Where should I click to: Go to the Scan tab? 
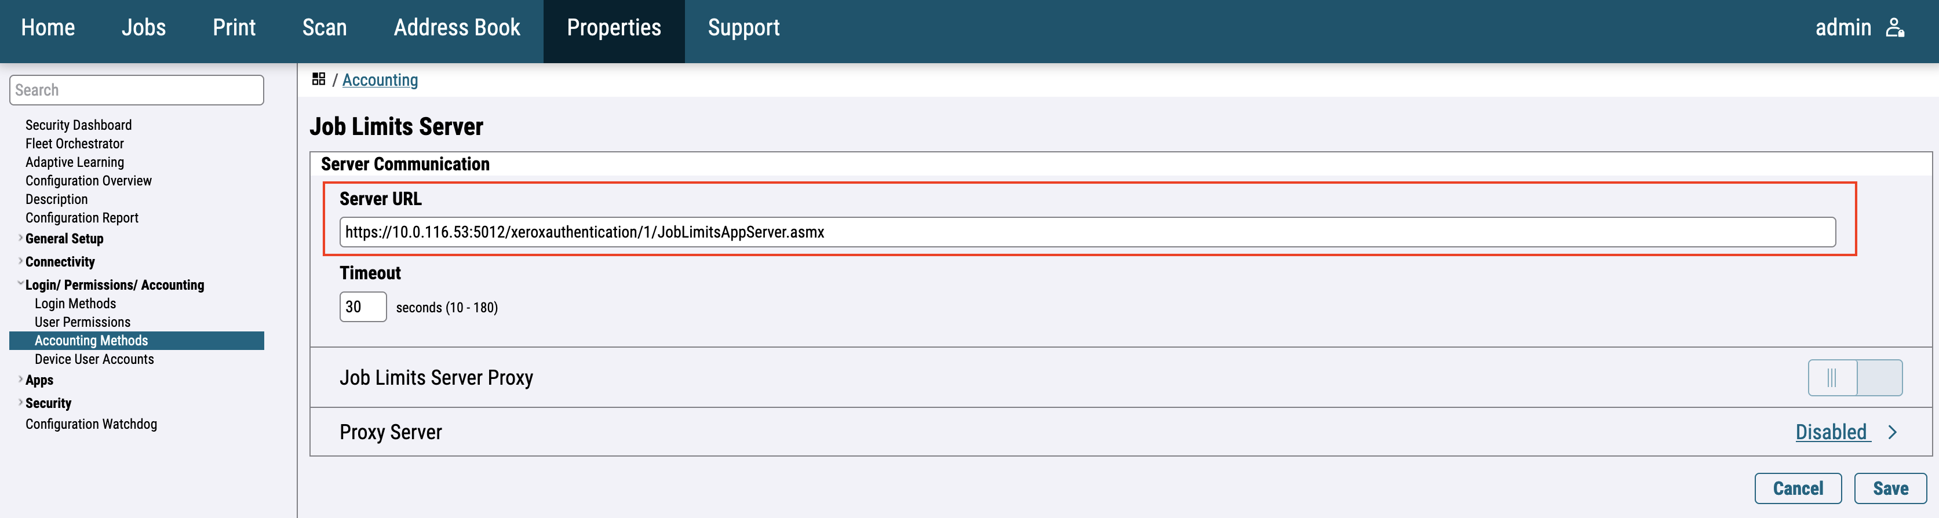[x=325, y=28]
